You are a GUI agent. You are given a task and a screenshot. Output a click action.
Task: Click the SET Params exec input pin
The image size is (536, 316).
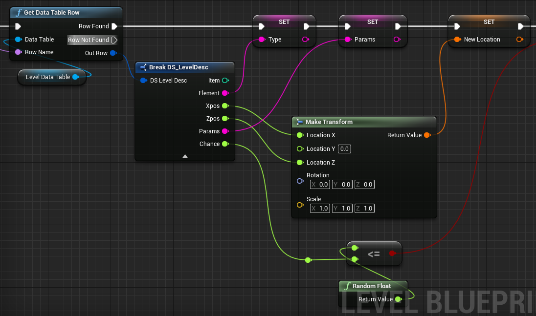tap(348, 26)
